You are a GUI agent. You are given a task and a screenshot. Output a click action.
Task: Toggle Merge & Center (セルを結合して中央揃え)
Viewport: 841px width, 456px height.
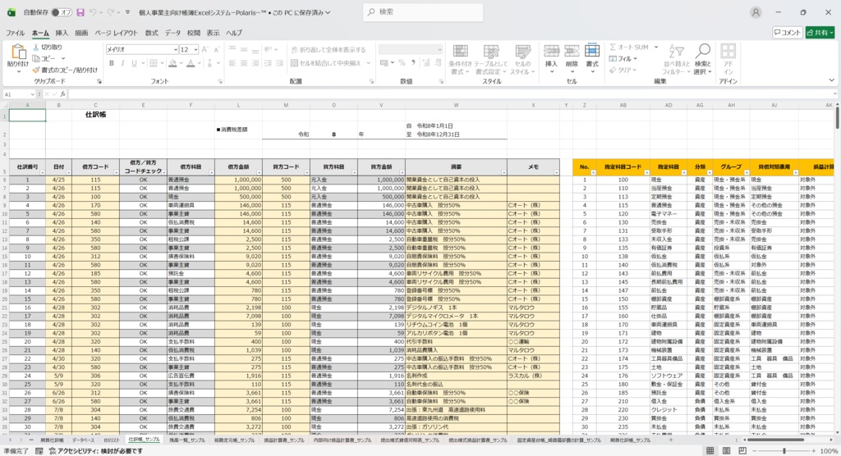(x=326, y=63)
